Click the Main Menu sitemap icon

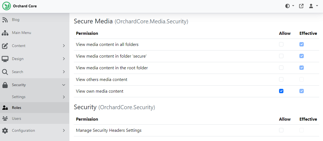point(5,33)
